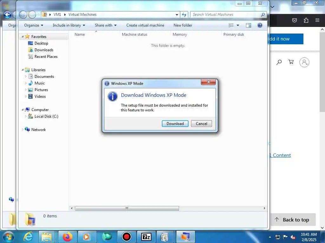Select Network in navigation pane
325x243 pixels.
pos(38,129)
